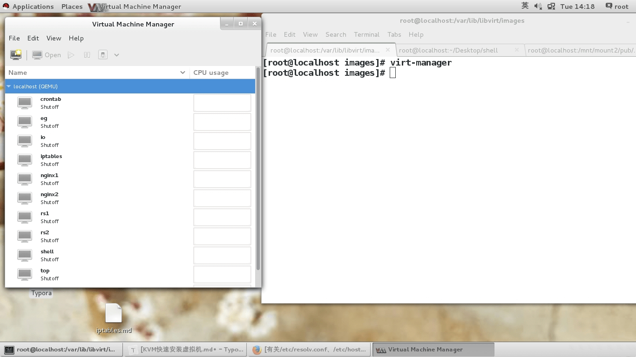This screenshot has width=636, height=357.
Task: Close the first terminal tab
Action: point(388,50)
